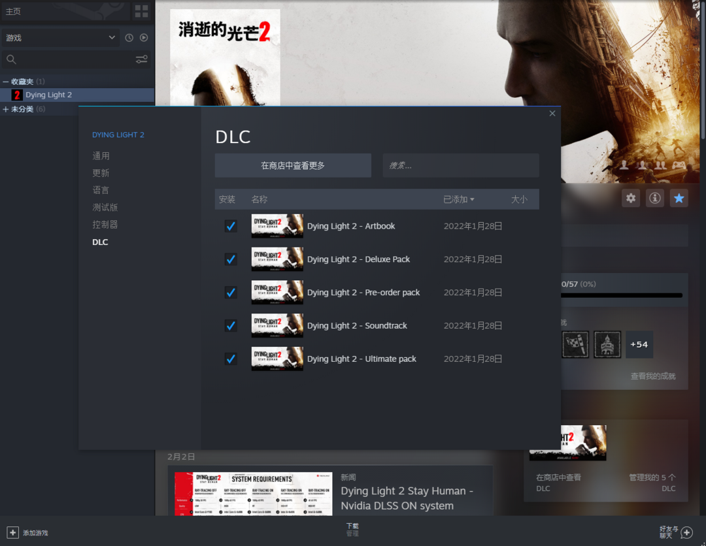Open game settings gear icon
Viewport: 706px width, 546px height.
[631, 198]
